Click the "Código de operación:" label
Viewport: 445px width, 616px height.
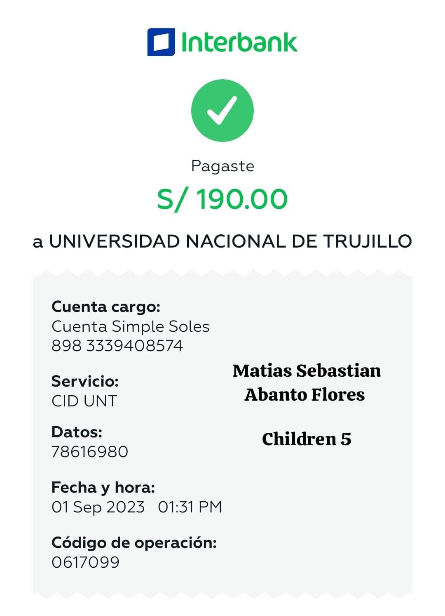[x=134, y=543]
